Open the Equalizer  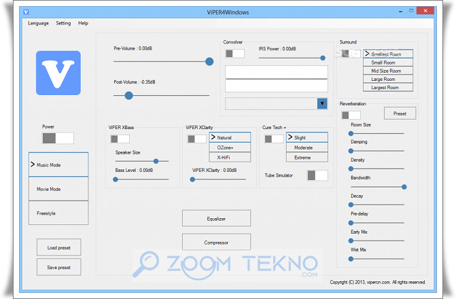click(x=216, y=218)
